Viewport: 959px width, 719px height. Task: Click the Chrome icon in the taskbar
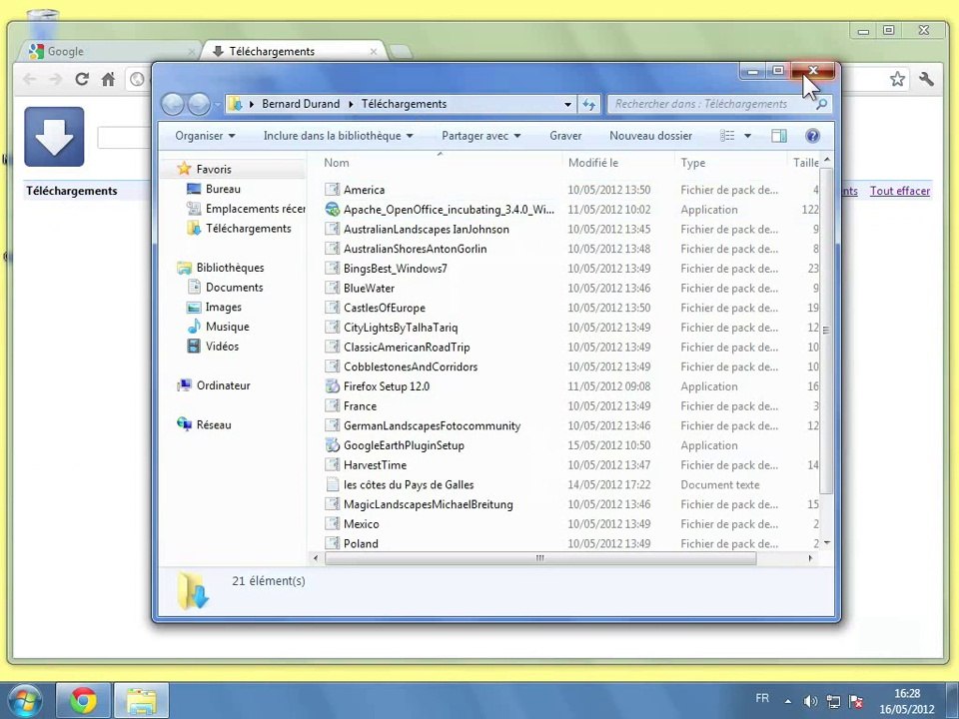[x=83, y=701]
